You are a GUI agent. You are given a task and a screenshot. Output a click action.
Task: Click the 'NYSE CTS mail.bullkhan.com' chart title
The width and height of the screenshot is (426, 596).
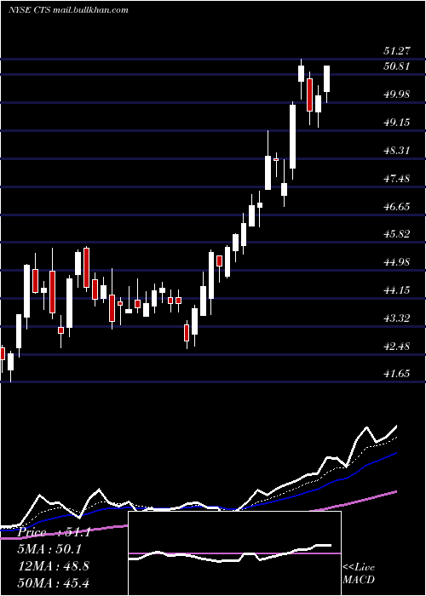(x=68, y=10)
